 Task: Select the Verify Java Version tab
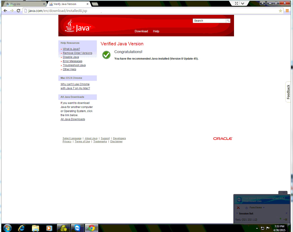(68, 4)
